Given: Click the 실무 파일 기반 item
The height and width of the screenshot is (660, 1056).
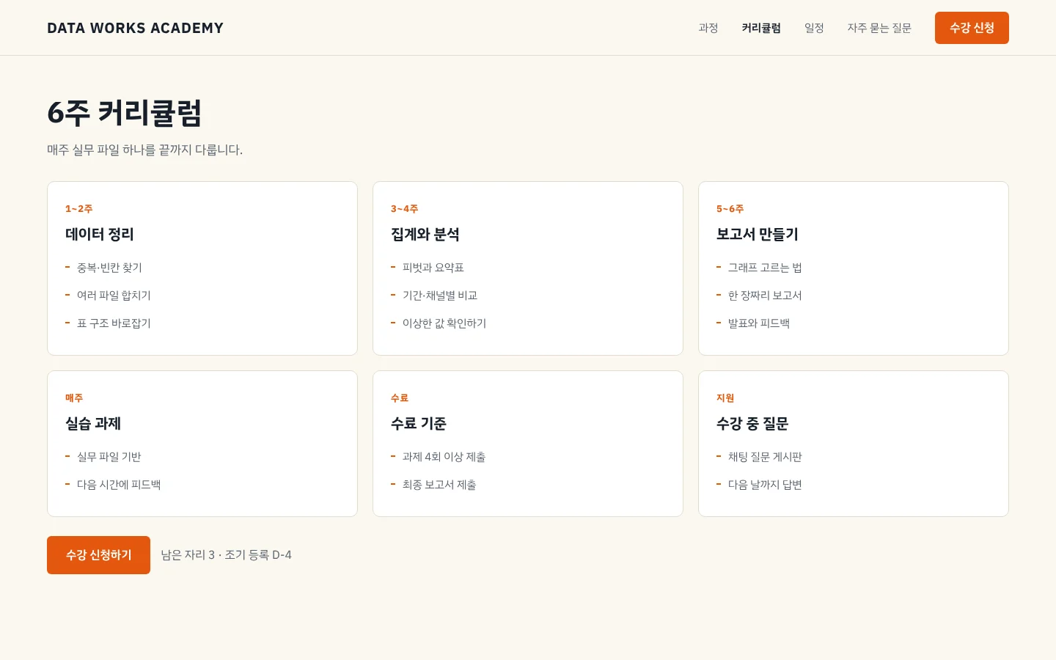Looking at the screenshot, I should 109,457.
